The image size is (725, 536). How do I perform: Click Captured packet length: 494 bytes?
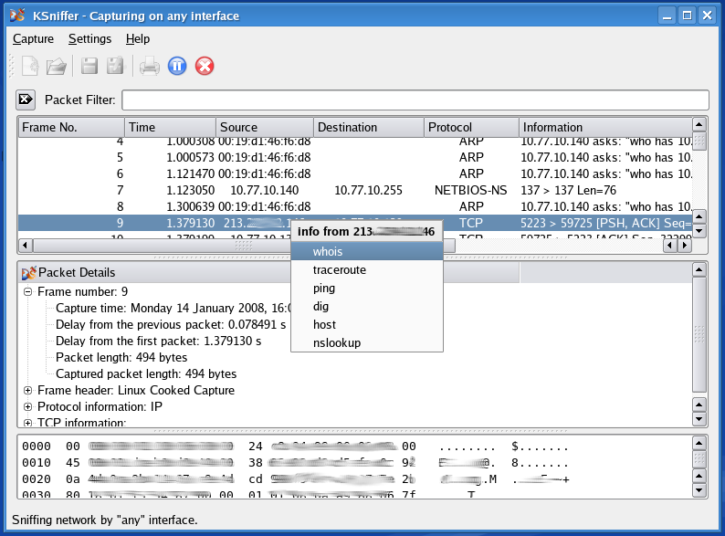[146, 373]
